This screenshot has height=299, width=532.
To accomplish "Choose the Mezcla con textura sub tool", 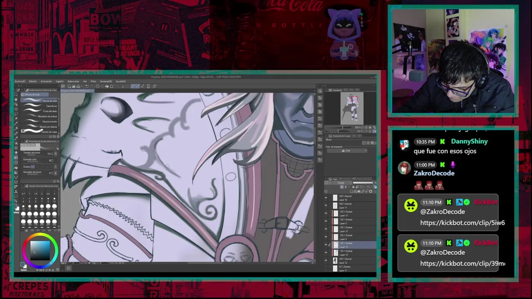I will (39, 127).
